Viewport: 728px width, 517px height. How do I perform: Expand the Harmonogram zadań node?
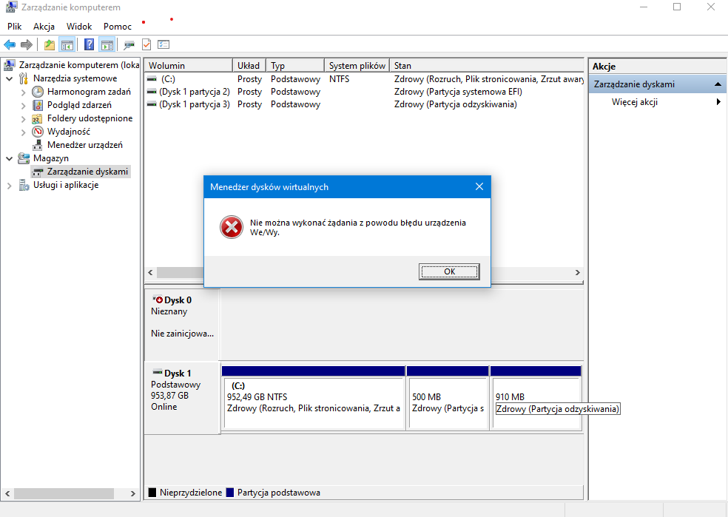point(23,92)
